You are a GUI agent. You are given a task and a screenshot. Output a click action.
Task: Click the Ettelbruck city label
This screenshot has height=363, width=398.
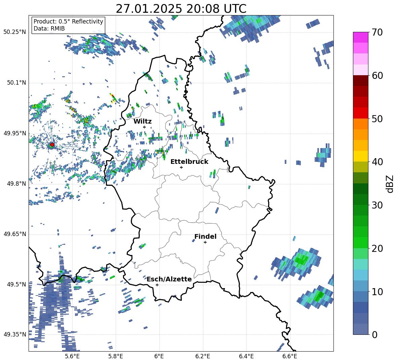pos(189,162)
